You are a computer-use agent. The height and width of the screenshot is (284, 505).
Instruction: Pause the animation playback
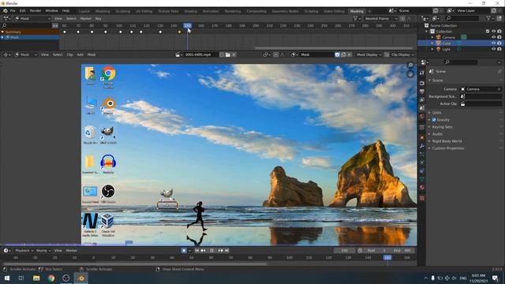(211, 251)
